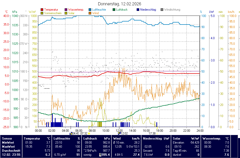
Task: Click the Donnerstag, 12.02.2026 title
Action: click(x=119, y=4)
